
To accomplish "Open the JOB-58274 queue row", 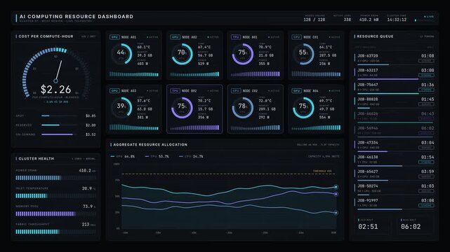I will [x=395, y=189].
